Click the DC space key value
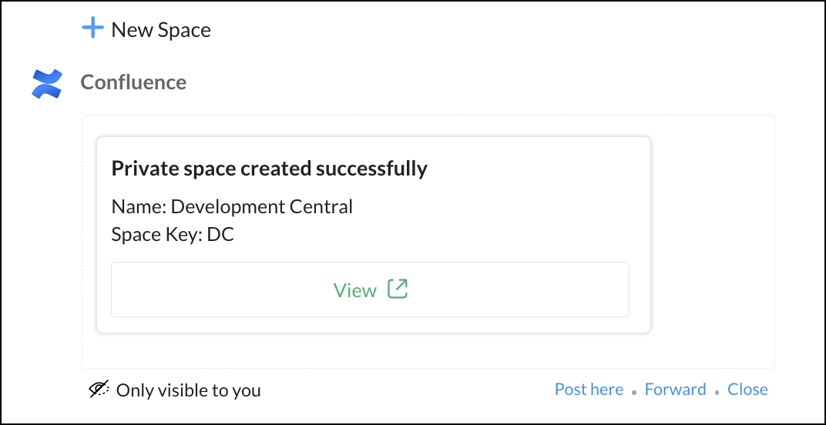The height and width of the screenshot is (425, 826). pyautogui.click(x=220, y=235)
